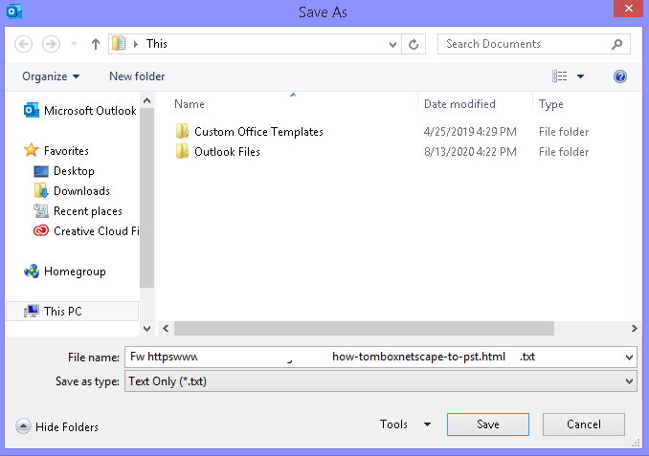Go up one folder level
Viewport: 649px width, 456px height.
pyautogui.click(x=96, y=44)
